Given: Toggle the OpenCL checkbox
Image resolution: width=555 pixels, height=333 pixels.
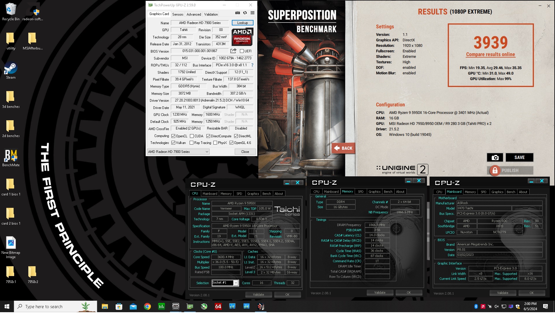Looking at the screenshot, I should pyautogui.click(x=173, y=136).
